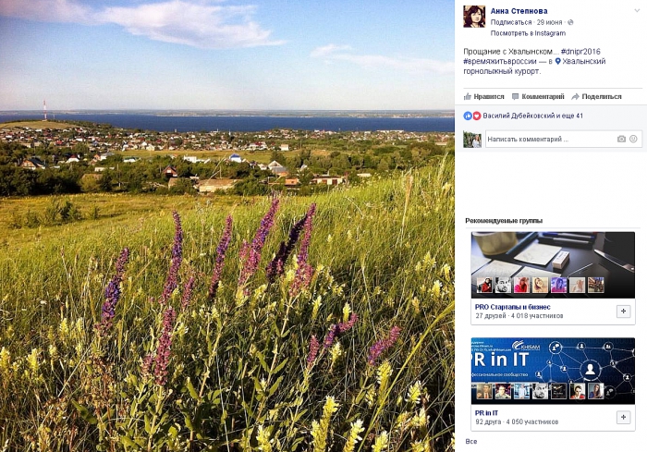
Task: Join the PR in IT group
Action: click(624, 417)
